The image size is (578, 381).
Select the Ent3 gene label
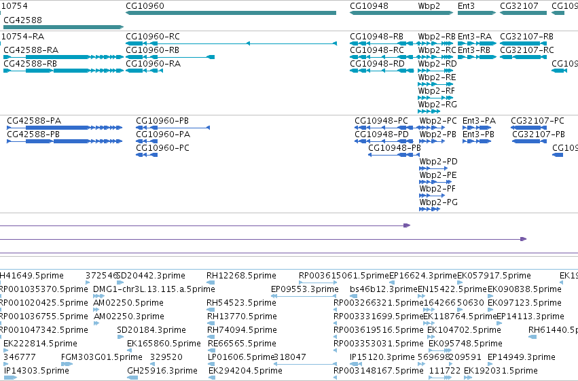[466, 6]
